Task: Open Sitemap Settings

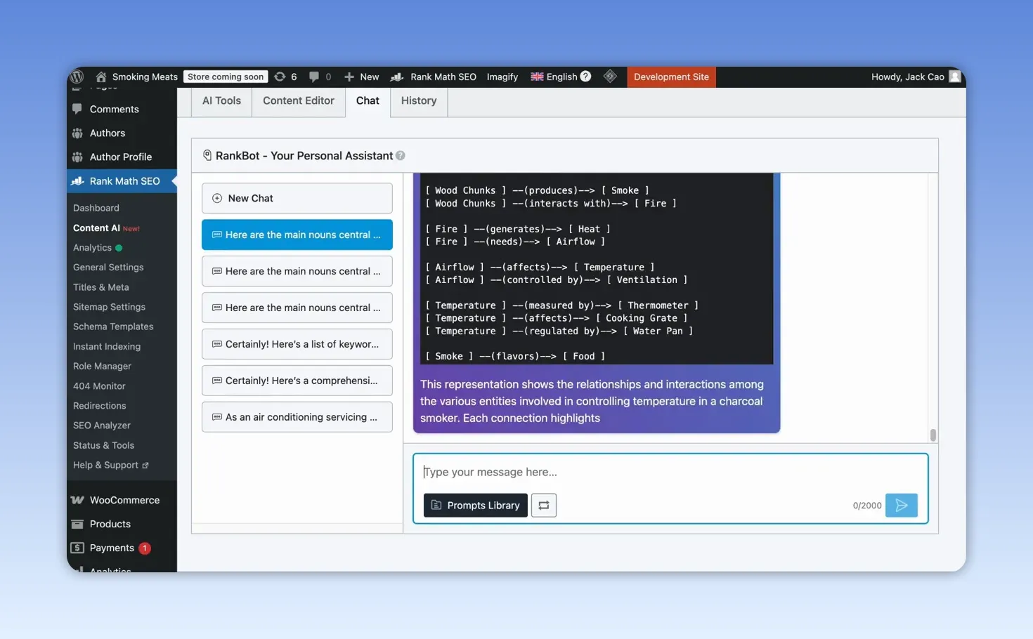Action: click(109, 306)
